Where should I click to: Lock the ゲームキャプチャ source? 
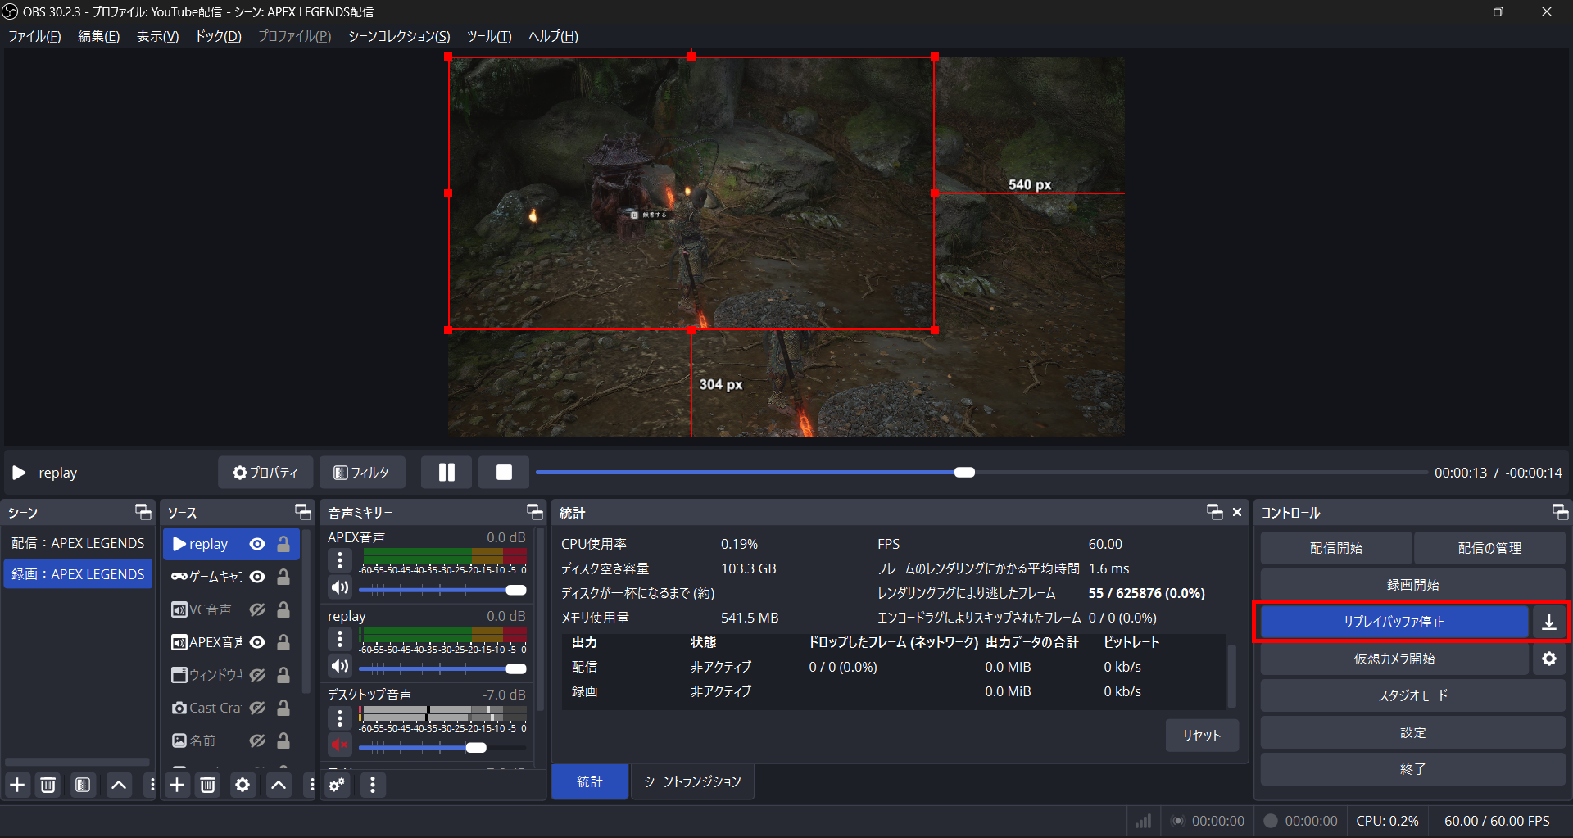click(283, 577)
